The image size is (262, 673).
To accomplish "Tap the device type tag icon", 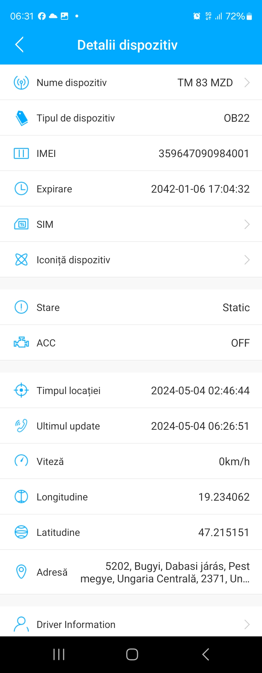I will click(x=21, y=118).
